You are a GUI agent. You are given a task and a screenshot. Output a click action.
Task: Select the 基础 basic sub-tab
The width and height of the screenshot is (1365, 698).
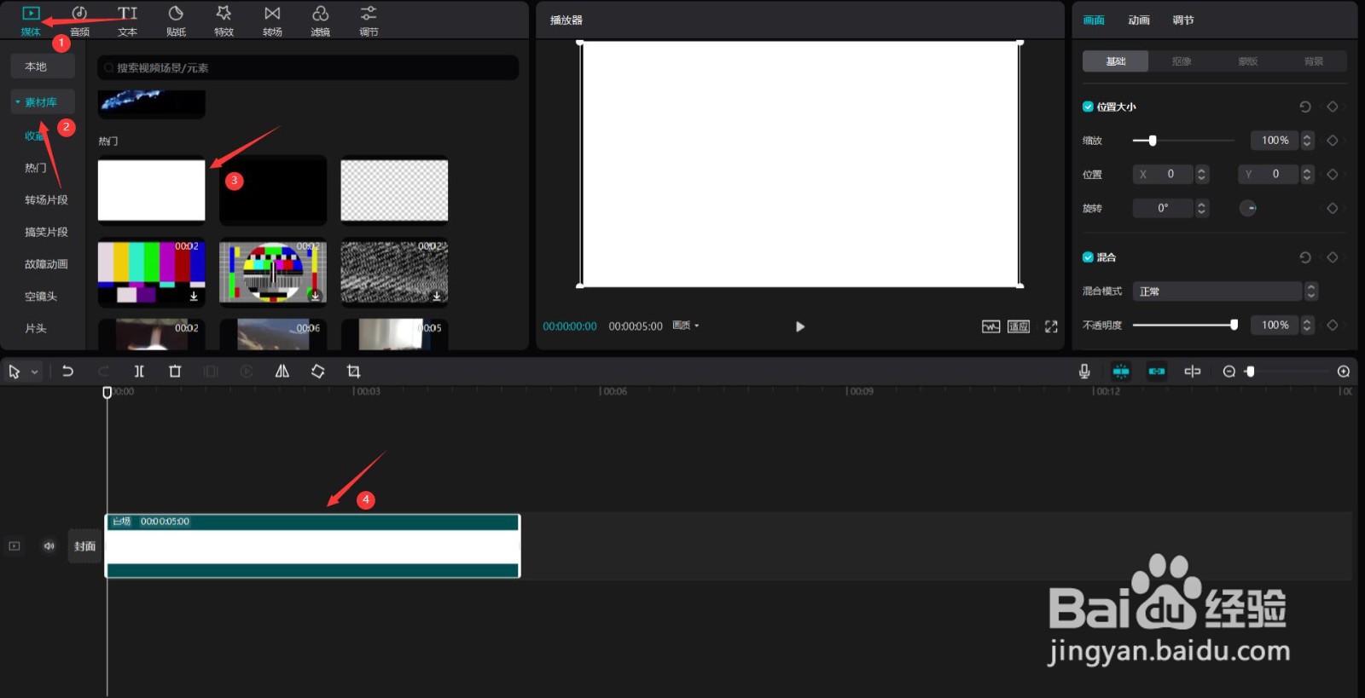pyautogui.click(x=1116, y=61)
